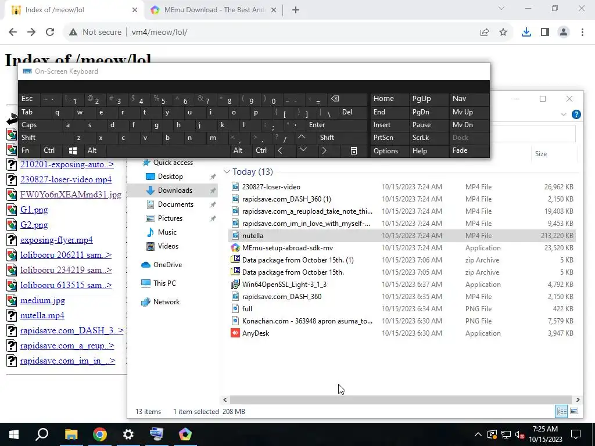Open exposing-flyer.mp4 link
Screen dimensions: 595x446
56,240
